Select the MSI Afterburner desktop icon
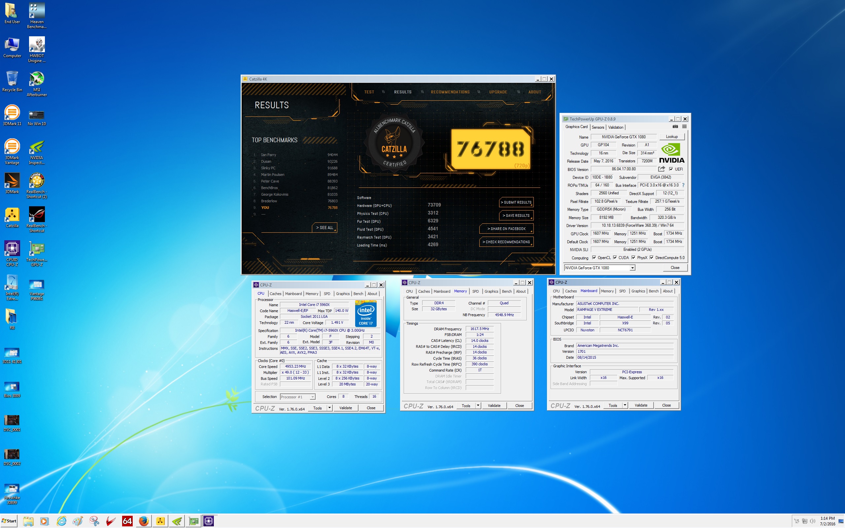The image size is (845, 528). [37, 84]
